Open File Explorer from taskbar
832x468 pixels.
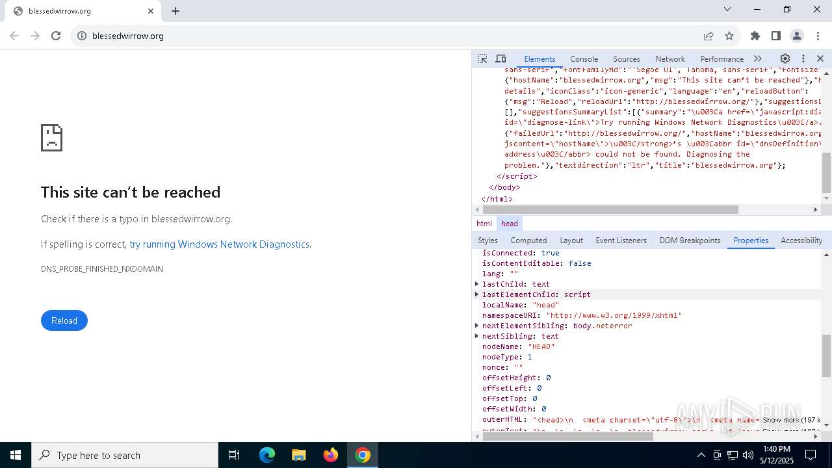[x=298, y=455]
